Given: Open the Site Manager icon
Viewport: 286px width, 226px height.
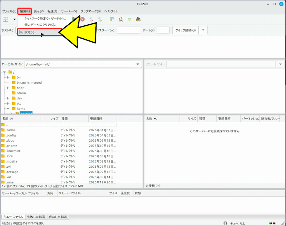Looking at the screenshot, I should click(6, 19).
